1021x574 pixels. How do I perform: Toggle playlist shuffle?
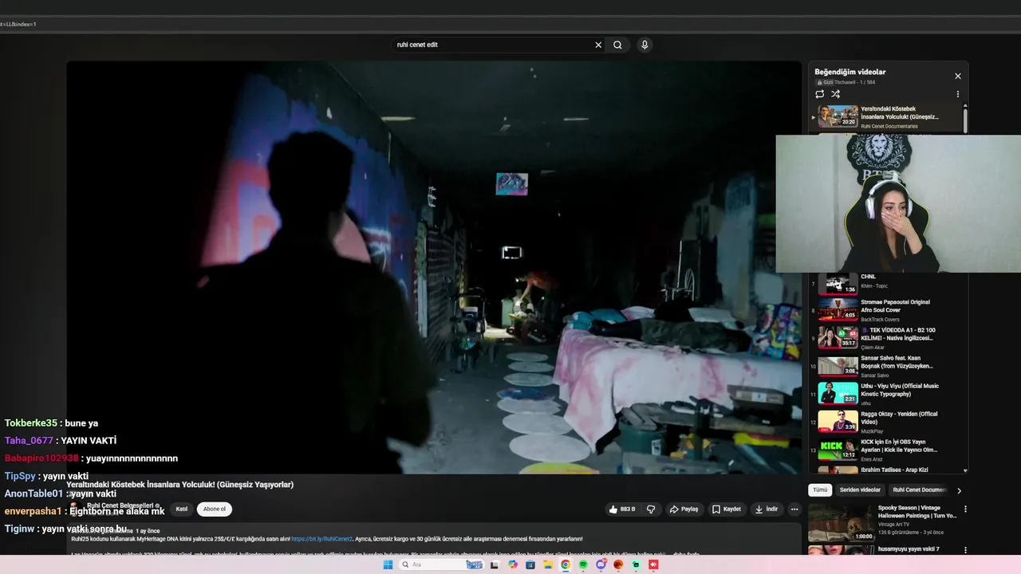[x=835, y=94]
